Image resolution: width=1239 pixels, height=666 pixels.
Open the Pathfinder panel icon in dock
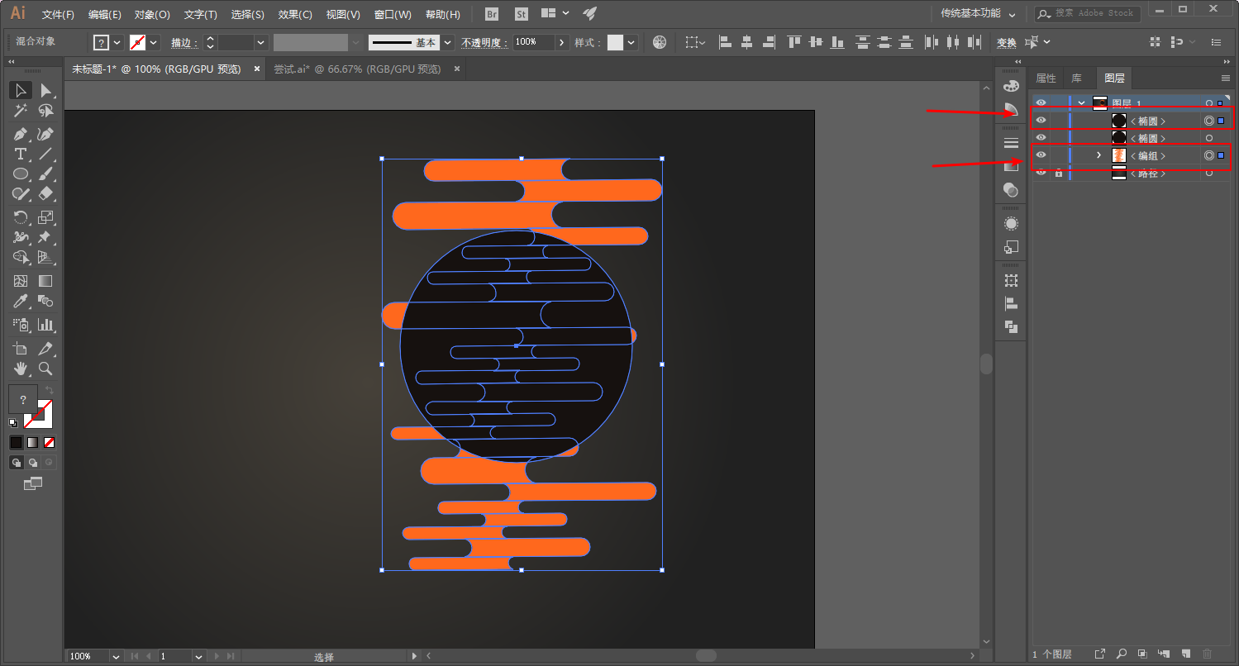pyautogui.click(x=1011, y=326)
